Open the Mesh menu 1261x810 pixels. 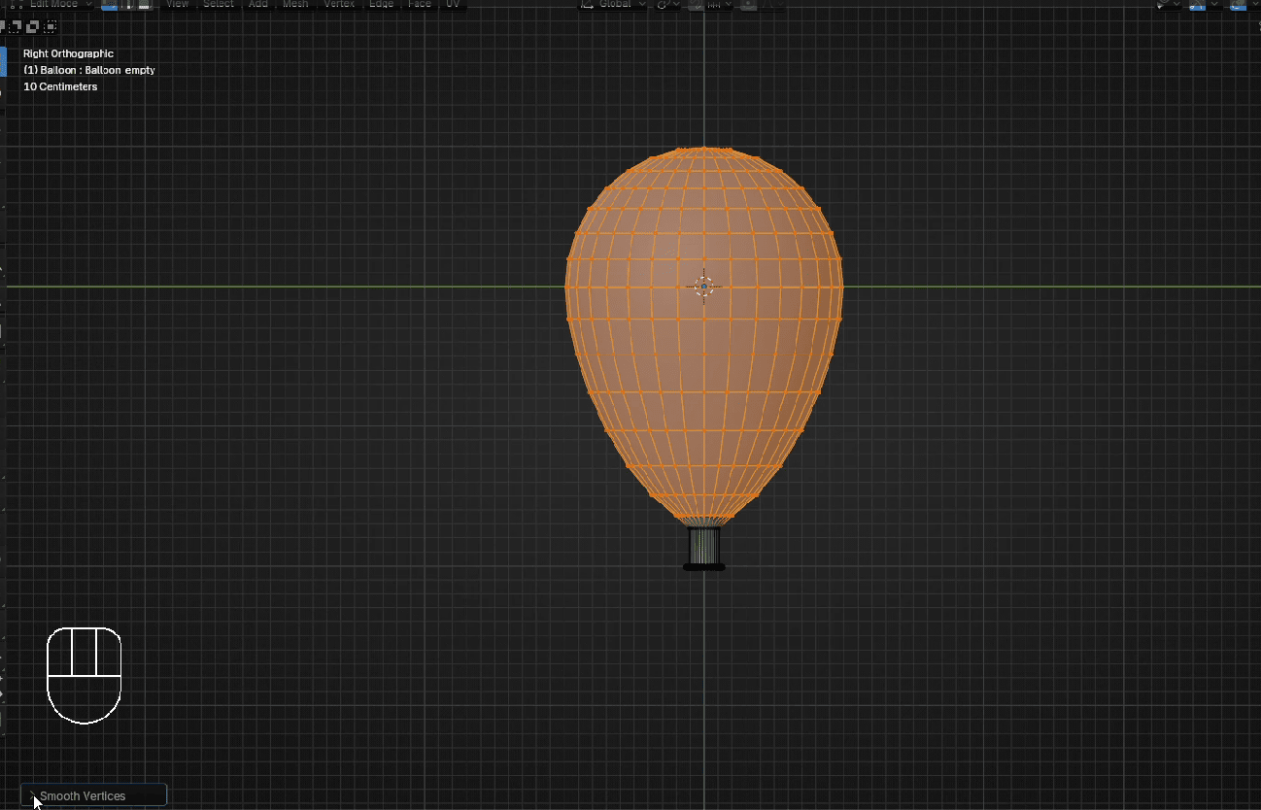tap(295, 5)
